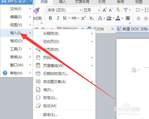Click the date and time calendar icon

pos(38,73)
